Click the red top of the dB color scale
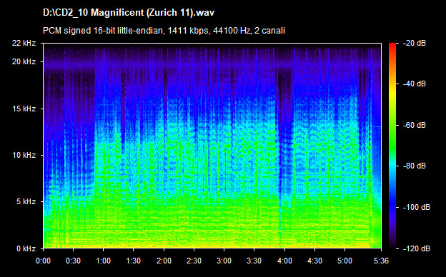This screenshot has height=277, width=446. coord(392,46)
